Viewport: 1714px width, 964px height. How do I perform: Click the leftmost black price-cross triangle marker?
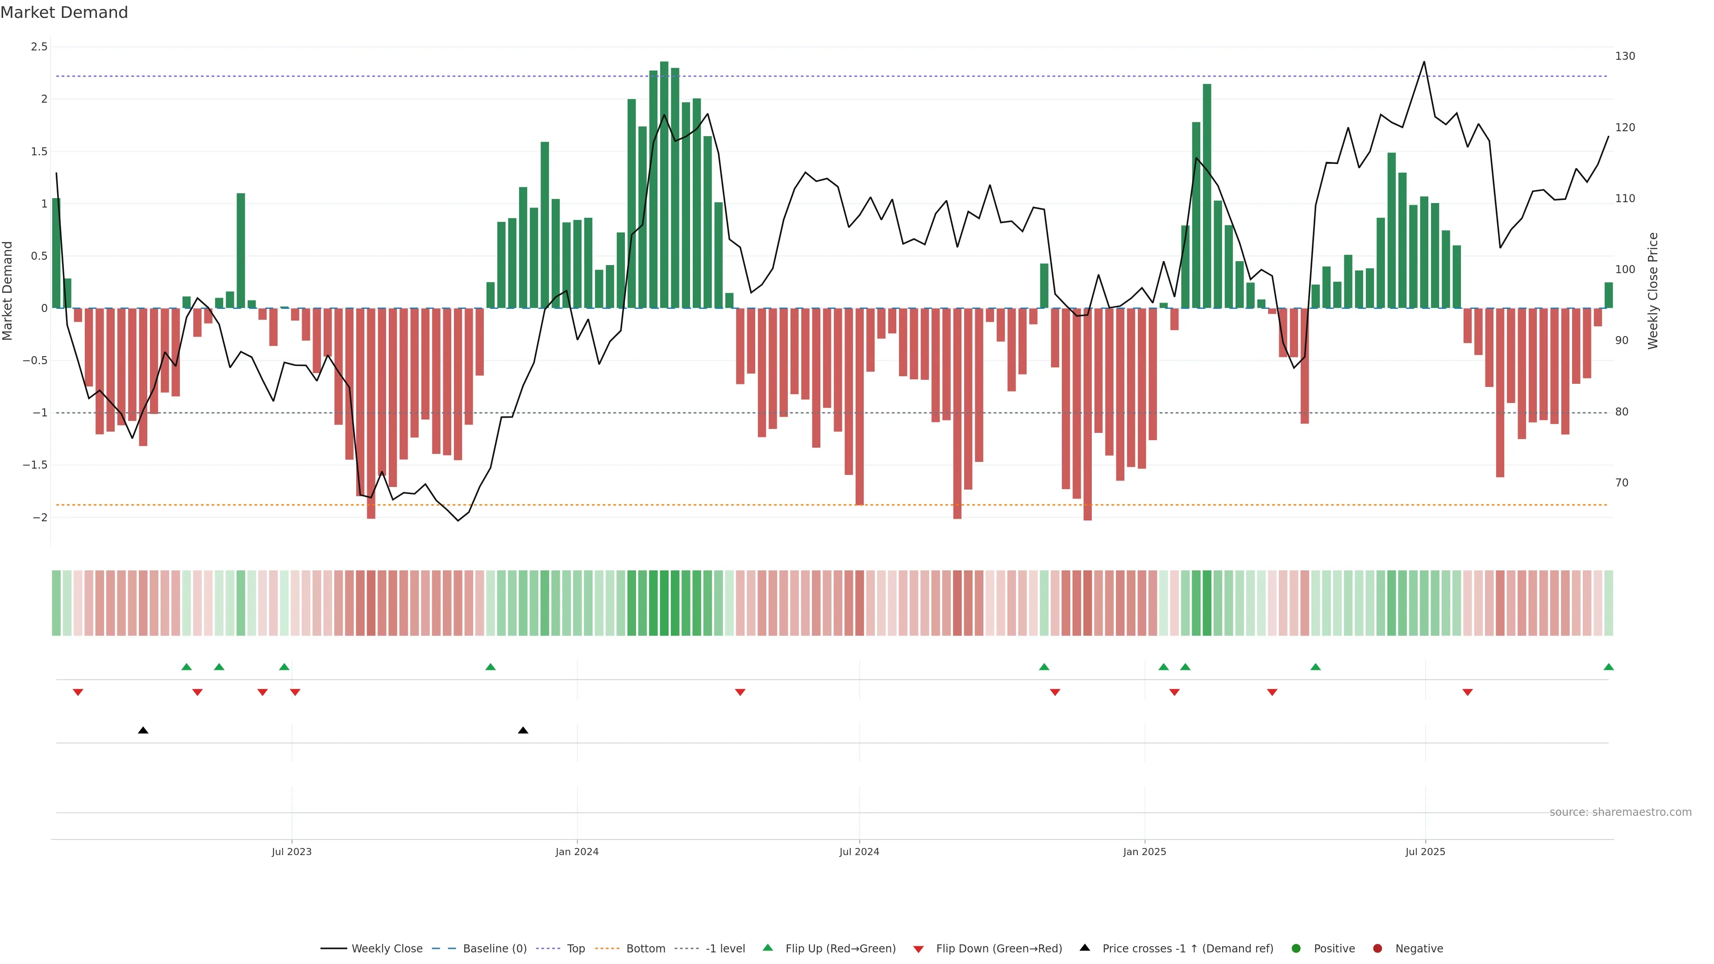coord(143,731)
